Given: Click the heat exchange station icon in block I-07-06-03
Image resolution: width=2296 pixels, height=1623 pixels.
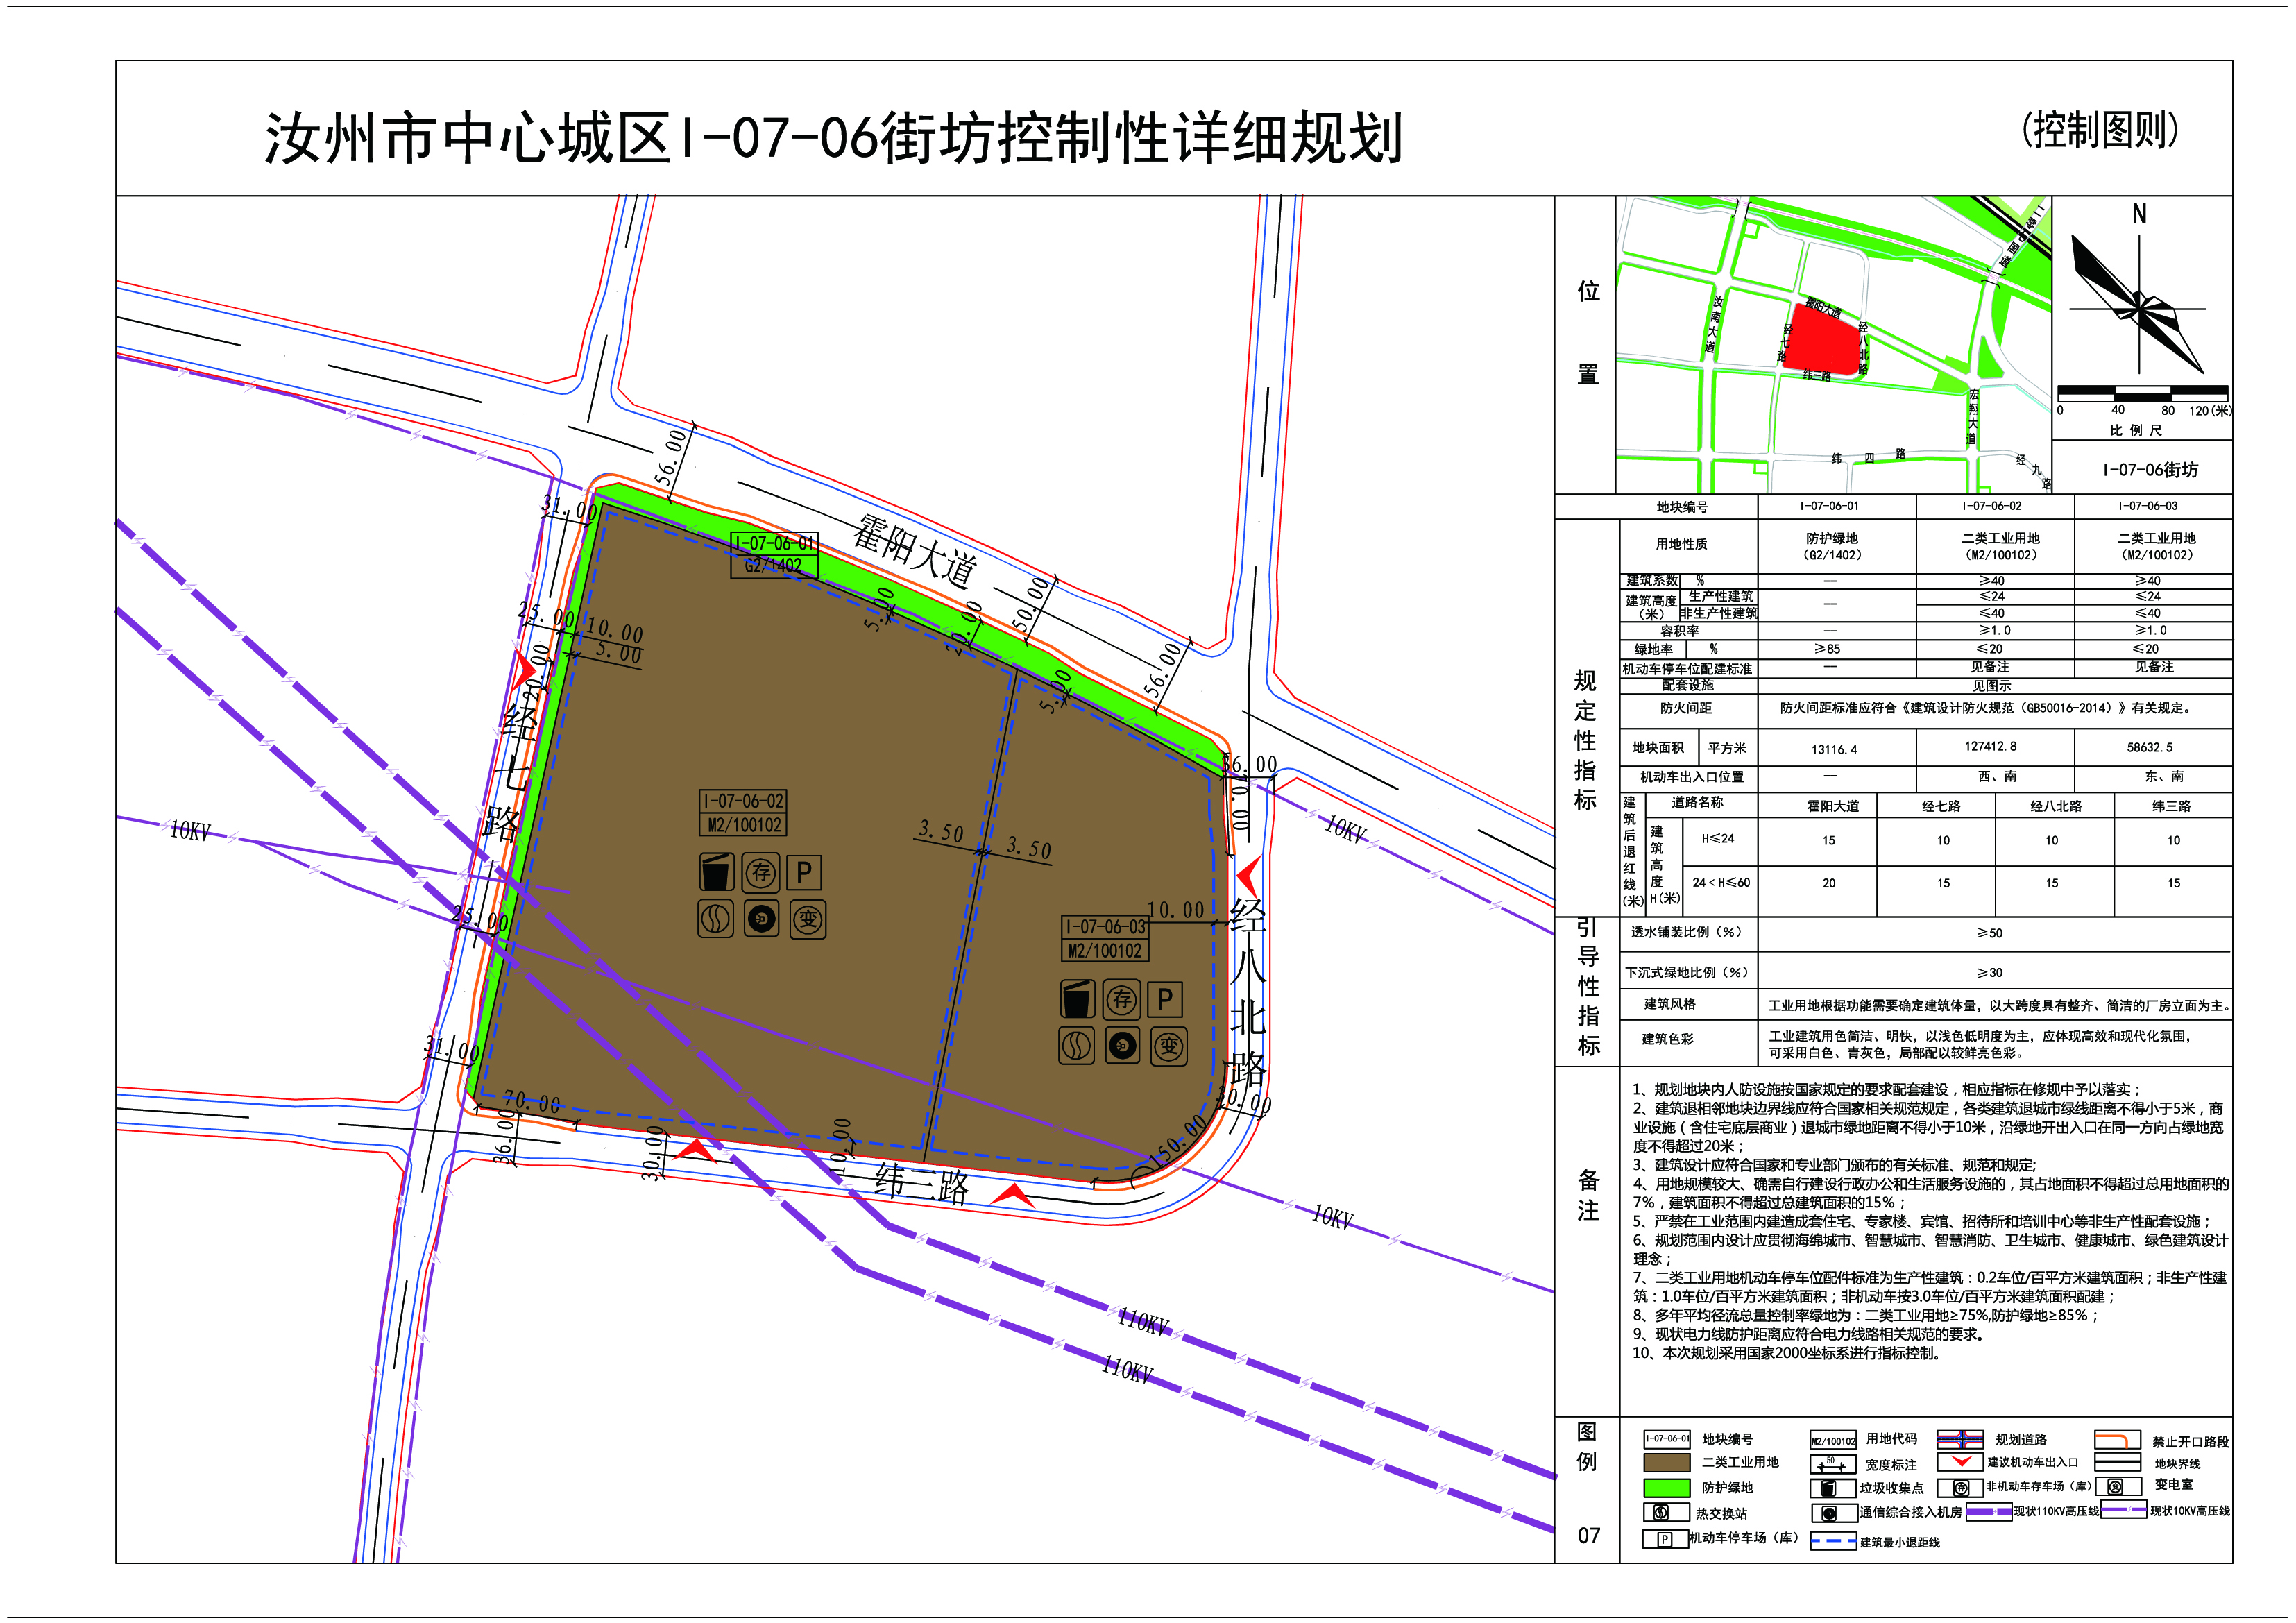Looking at the screenshot, I should coord(1077,1046).
